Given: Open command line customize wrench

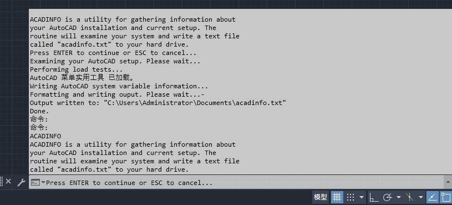Looking at the screenshot, I should tap(21, 182).
